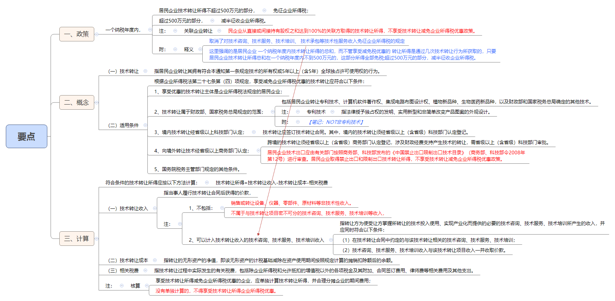Toggle the circle after 符合条件的技术转让所得应按以下方法计算:

(207, 183)
